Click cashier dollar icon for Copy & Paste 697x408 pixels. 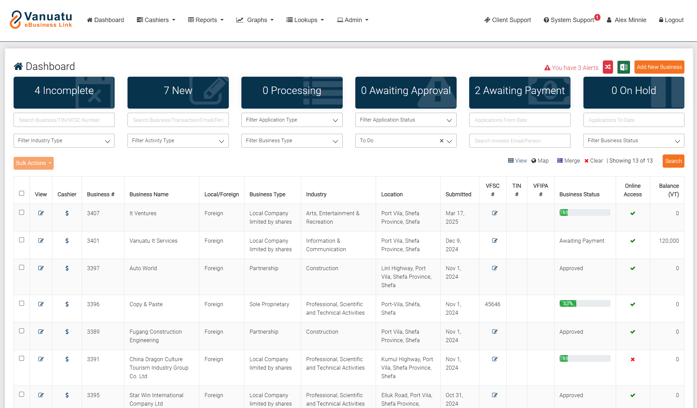click(x=67, y=304)
